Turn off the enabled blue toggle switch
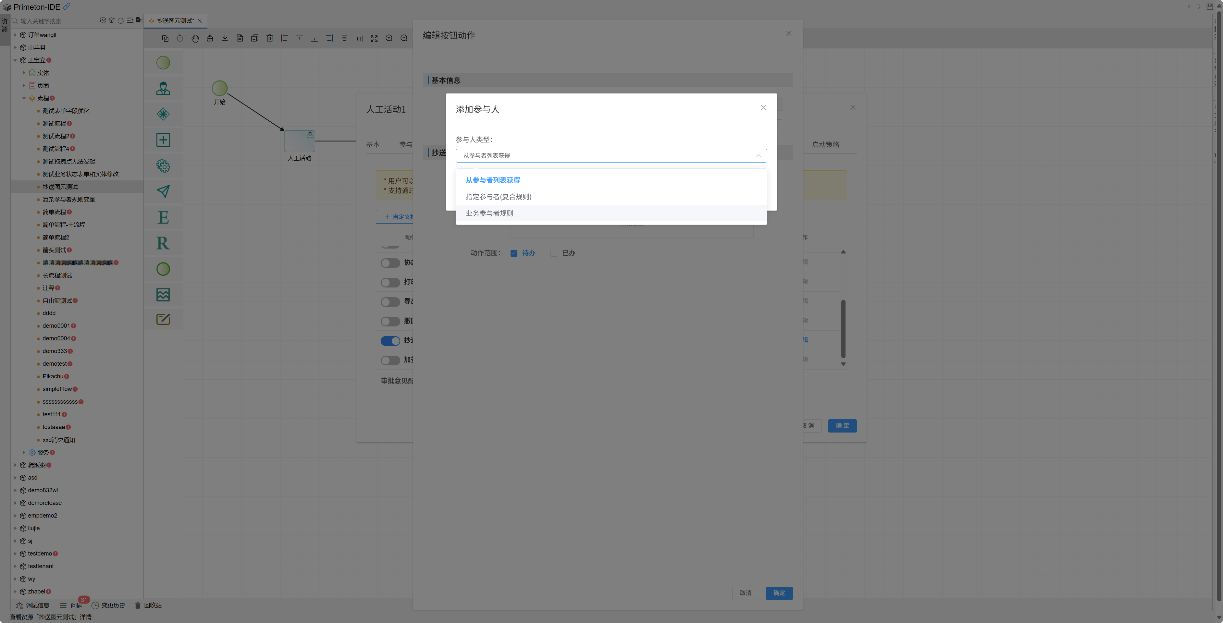 390,341
